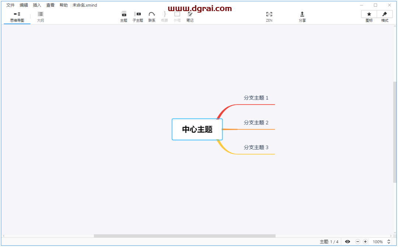Viewport: 398px width, 247px height.
Task: Open the 文件 menu
Action: point(10,5)
